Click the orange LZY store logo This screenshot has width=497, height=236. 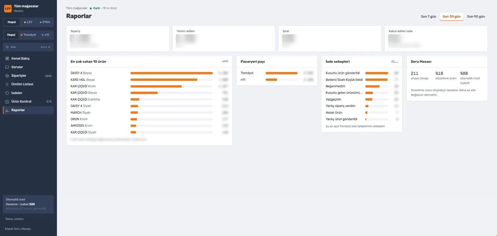click(8, 9)
